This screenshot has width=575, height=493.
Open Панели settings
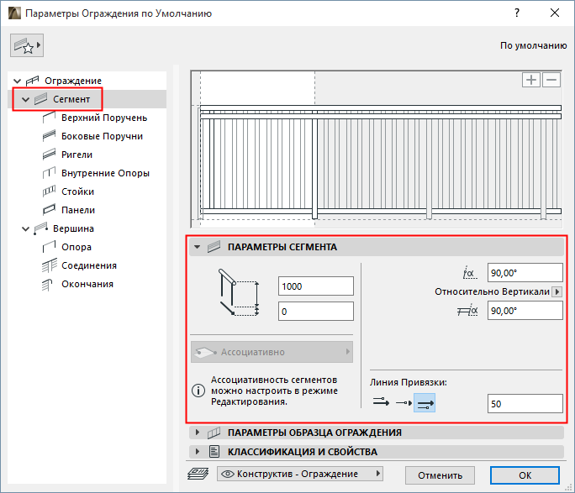pos(78,210)
